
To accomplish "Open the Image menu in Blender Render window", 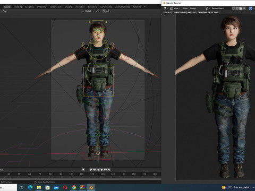I will tap(193, 8).
